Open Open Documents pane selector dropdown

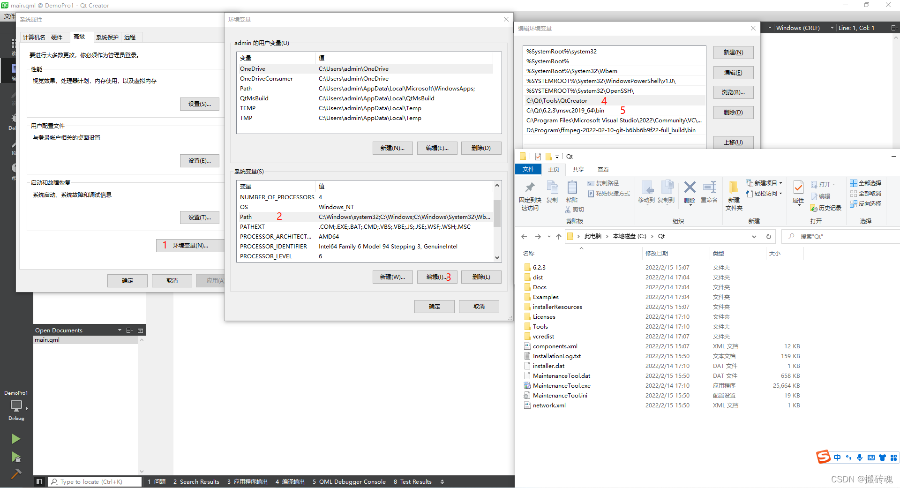click(x=120, y=330)
